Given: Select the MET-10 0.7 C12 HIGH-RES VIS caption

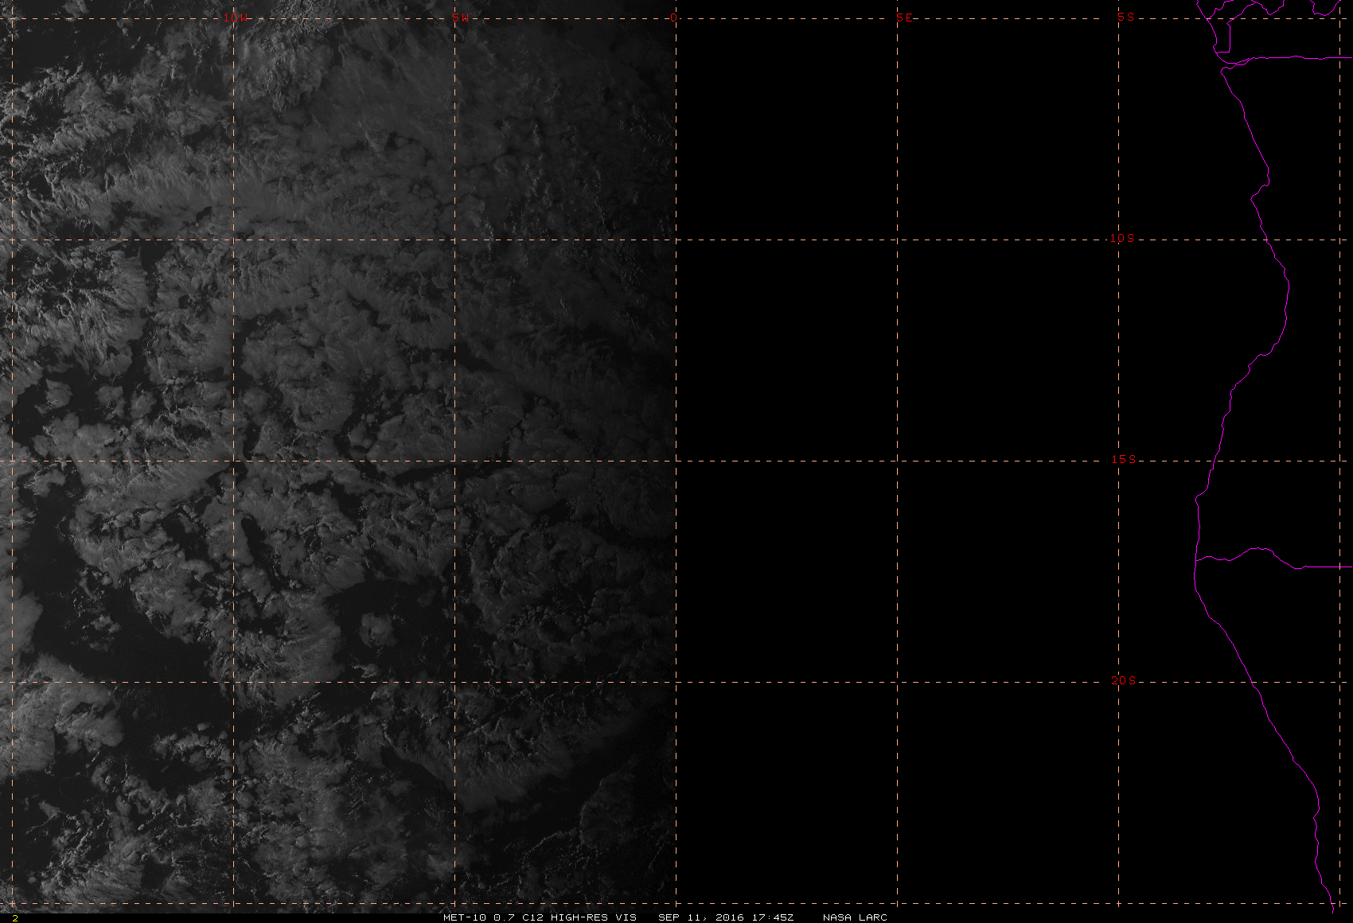Looking at the screenshot, I should [540, 917].
